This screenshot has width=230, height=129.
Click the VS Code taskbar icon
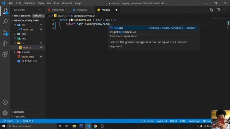pyautogui.click(x=88, y=126)
